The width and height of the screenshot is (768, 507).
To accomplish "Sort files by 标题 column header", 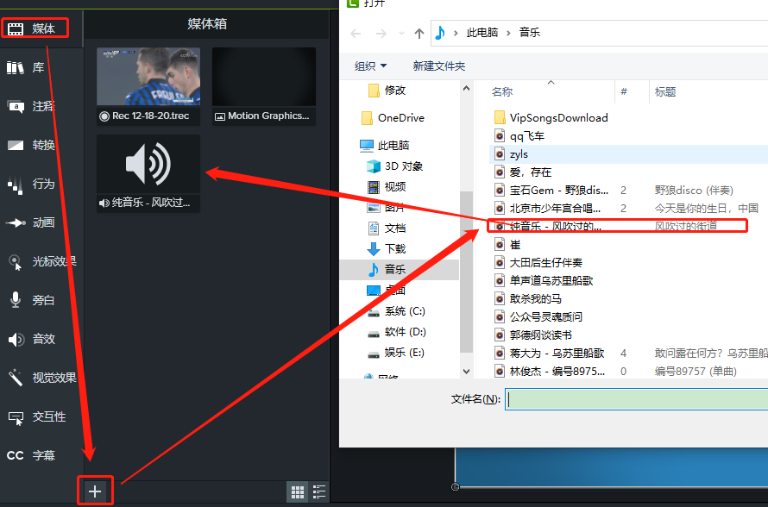I will (x=665, y=91).
